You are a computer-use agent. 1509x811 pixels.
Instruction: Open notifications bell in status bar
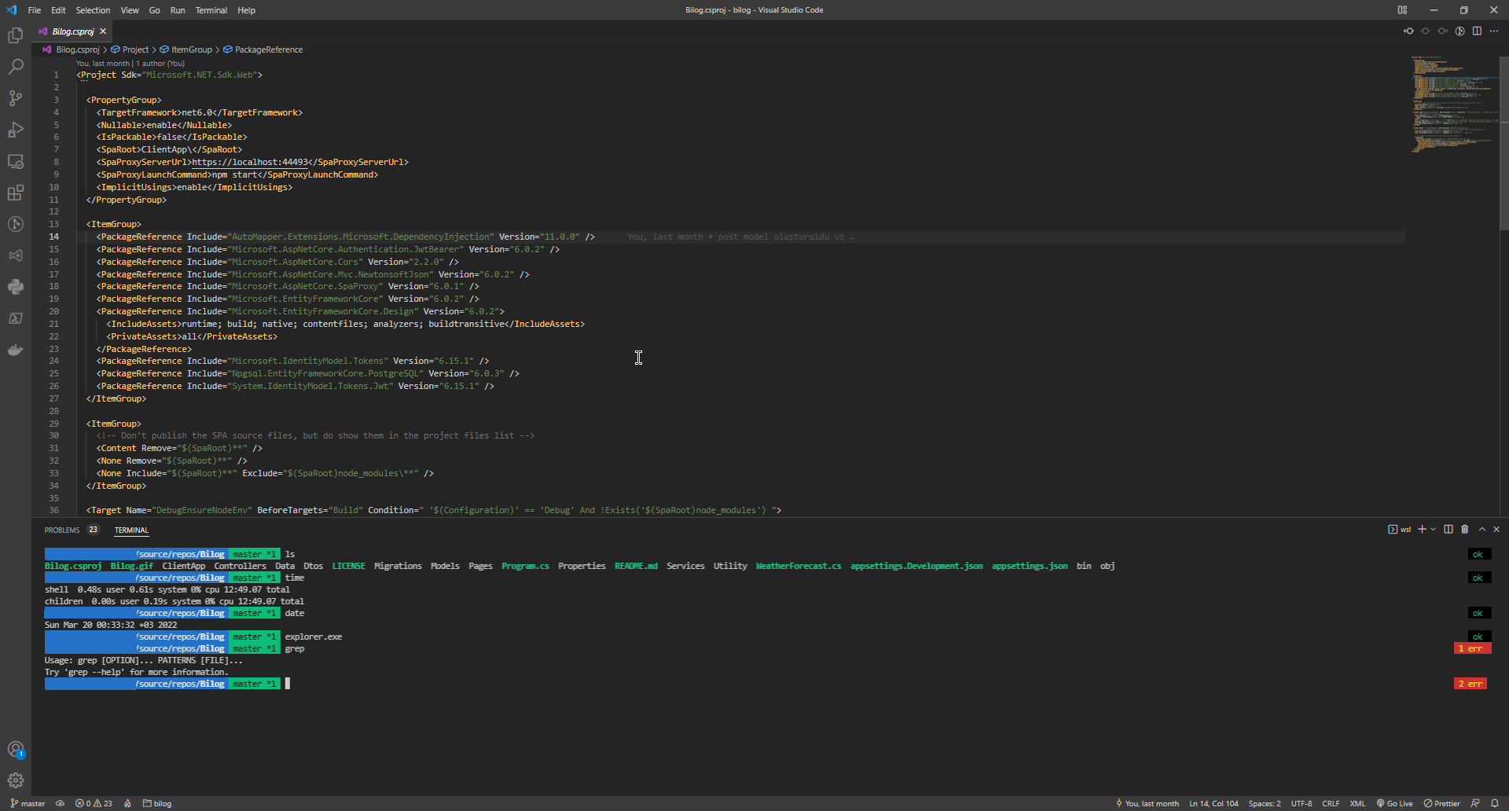coord(1495,803)
